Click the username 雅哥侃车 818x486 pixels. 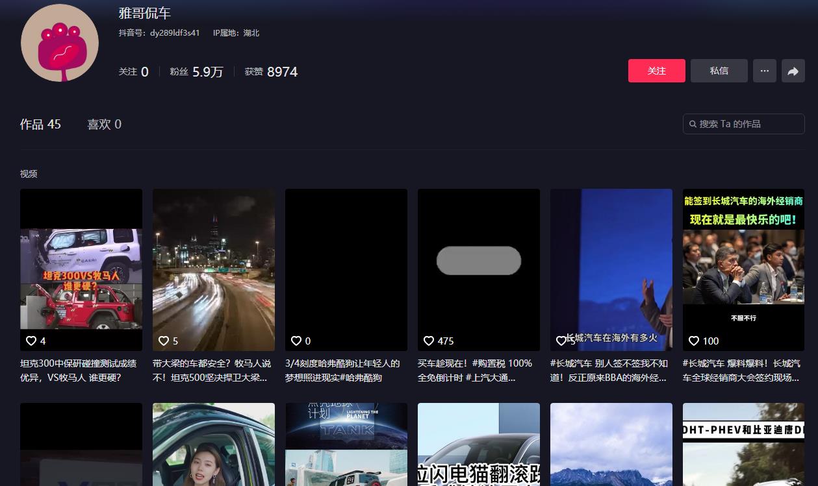[x=144, y=13]
